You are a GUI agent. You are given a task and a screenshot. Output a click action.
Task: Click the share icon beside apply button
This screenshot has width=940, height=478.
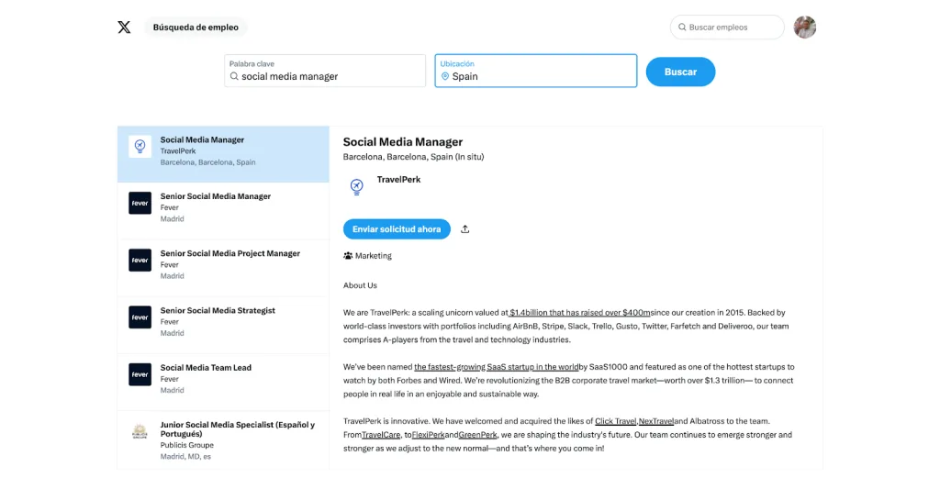465,229
